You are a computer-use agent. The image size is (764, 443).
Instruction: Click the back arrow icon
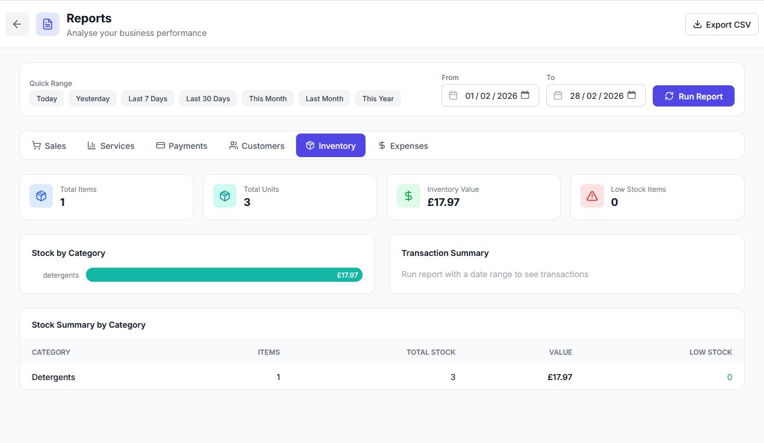17,24
